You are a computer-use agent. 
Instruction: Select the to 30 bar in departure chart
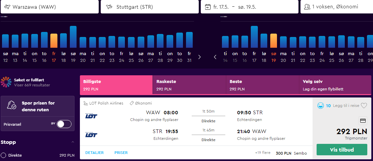[x=180, y=40]
